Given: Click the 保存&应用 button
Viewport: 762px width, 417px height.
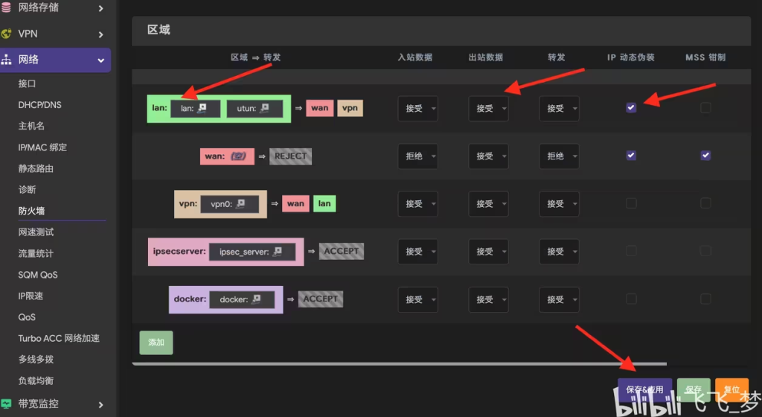Looking at the screenshot, I should [644, 389].
